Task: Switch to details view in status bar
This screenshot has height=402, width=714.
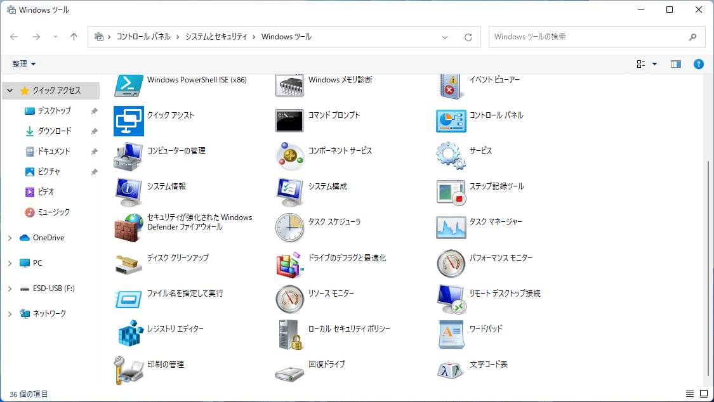Action: tap(690, 394)
